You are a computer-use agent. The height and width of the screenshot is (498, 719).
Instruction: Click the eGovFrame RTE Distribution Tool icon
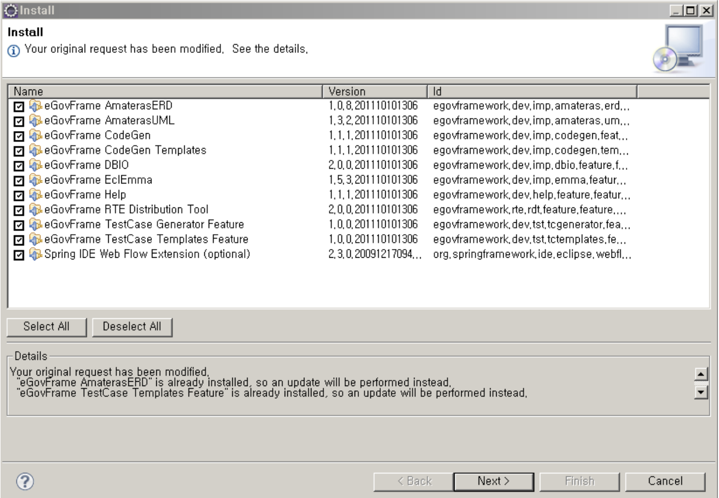click(36, 209)
